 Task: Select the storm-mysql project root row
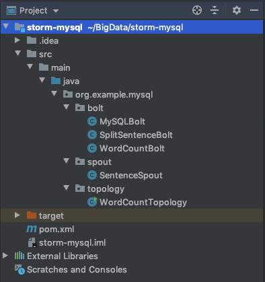[x=132, y=27]
